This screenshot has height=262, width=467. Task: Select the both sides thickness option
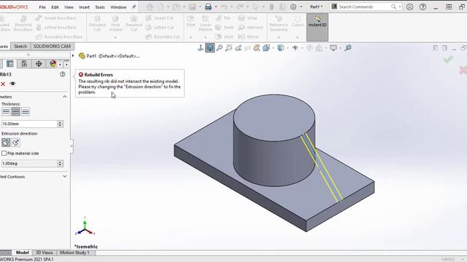tap(15, 111)
